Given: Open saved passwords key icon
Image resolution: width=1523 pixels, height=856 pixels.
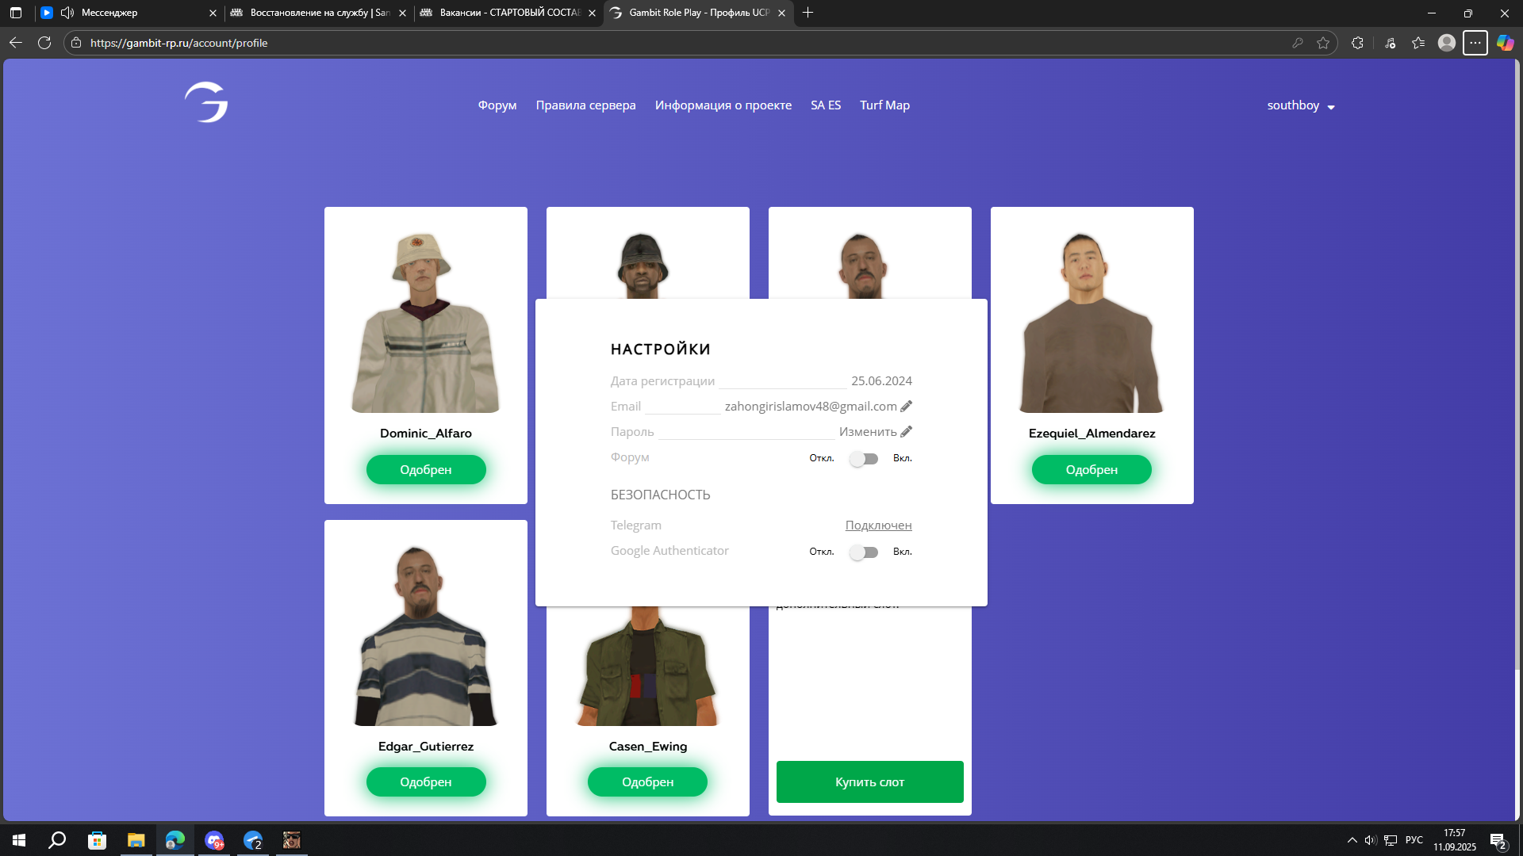Looking at the screenshot, I should (1298, 43).
